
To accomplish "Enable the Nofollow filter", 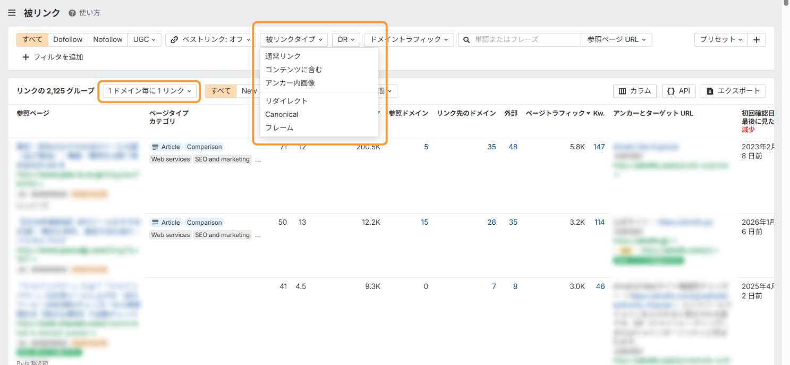I will (x=108, y=39).
